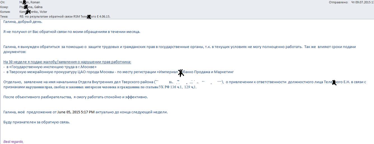Image resolution: width=374 pixels, height=144 pixels.
Task: Click the sentence Я не получил от Вас обратной связи
Action: click(71, 32)
